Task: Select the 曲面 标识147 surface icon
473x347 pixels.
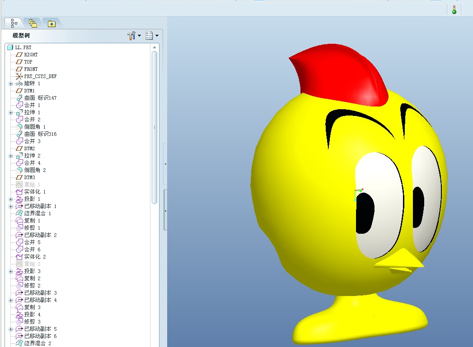Action: coord(19,98)
